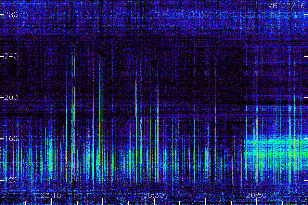This screenshot has width=308, height=205.
Task: Click the 20:50 time axis label
Action: (x=256, y=195)
